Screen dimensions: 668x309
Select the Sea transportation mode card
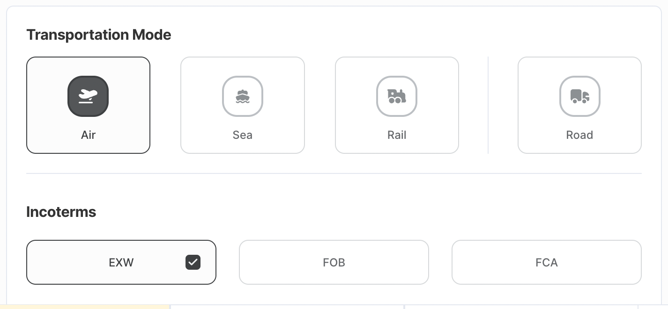243,105
